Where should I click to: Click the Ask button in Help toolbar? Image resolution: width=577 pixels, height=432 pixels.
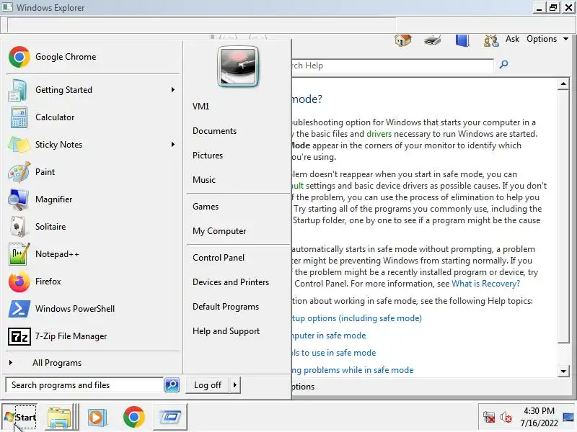(x=512, y=39)
